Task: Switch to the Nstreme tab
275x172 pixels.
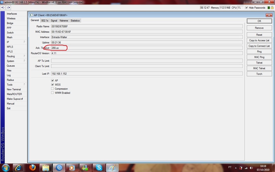Action: (64, 21)
